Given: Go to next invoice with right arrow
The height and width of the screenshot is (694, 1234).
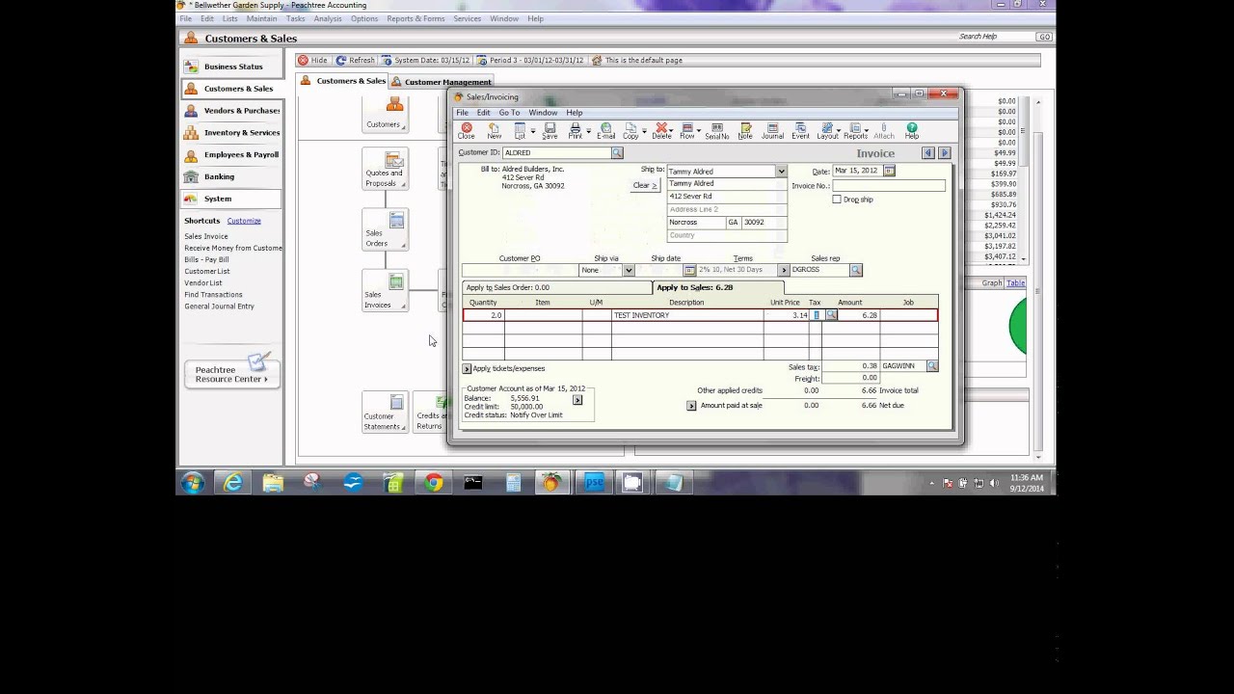Looking at the screenshot, I should click(x=944, y=153).
